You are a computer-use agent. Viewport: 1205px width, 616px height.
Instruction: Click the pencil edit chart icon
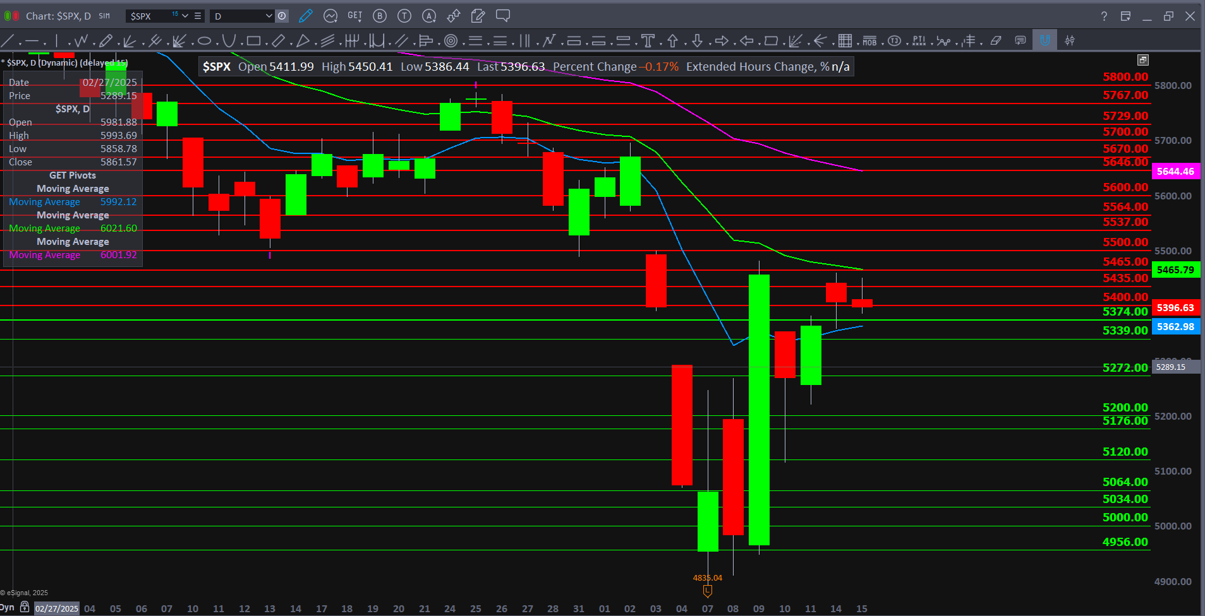[306, 16]
